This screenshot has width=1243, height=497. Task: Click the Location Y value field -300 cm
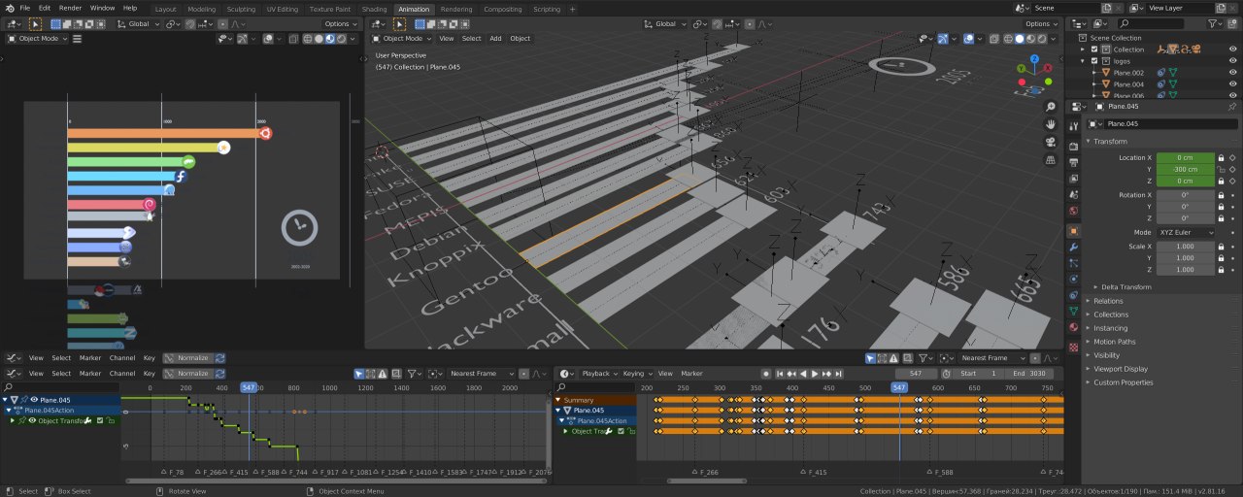[1185, 169]
